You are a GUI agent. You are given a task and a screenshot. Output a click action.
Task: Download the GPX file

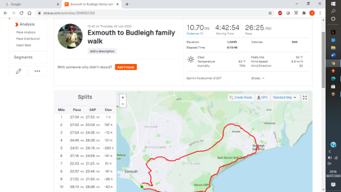click(262, 98)
